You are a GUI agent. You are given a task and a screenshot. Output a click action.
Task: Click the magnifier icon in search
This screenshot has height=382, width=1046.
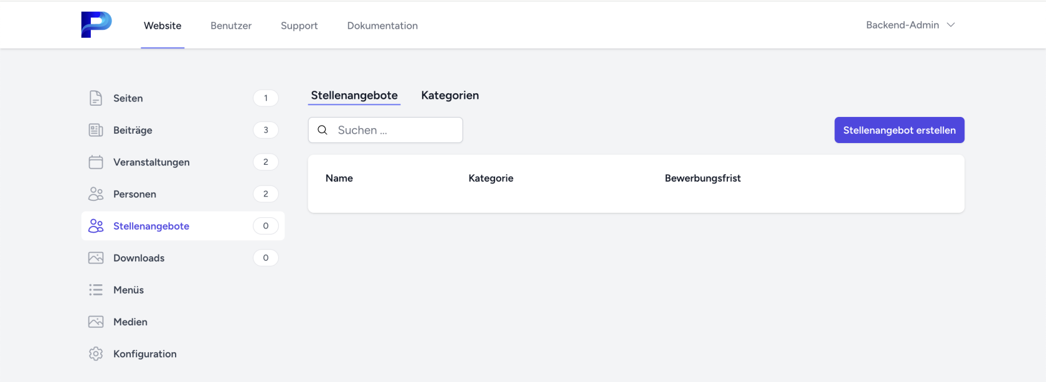point(323,130)
